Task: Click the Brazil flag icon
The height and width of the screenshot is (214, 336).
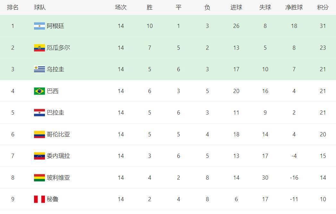Action: (39, 91)
